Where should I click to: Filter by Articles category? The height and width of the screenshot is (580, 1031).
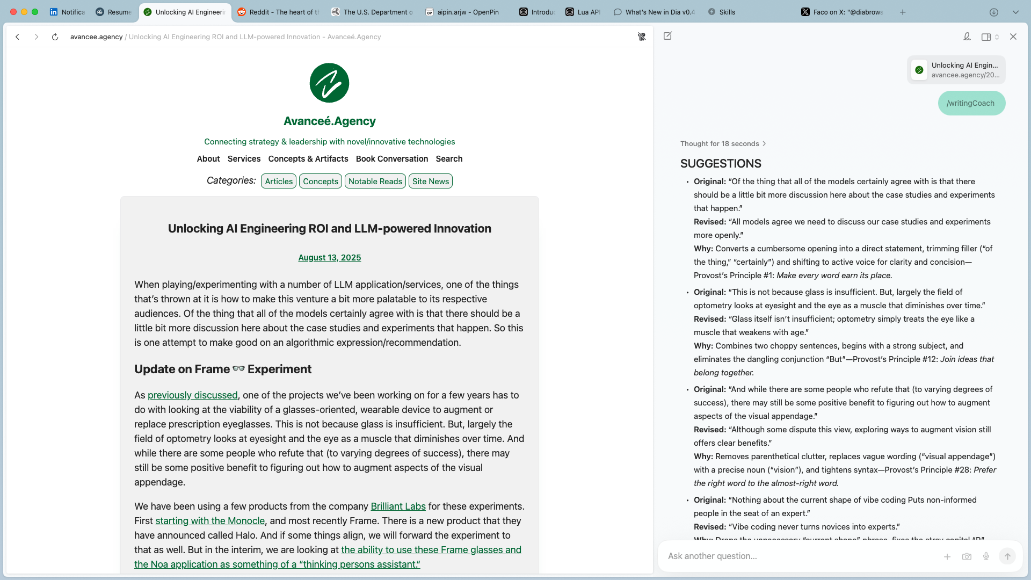tap(279, 181)
